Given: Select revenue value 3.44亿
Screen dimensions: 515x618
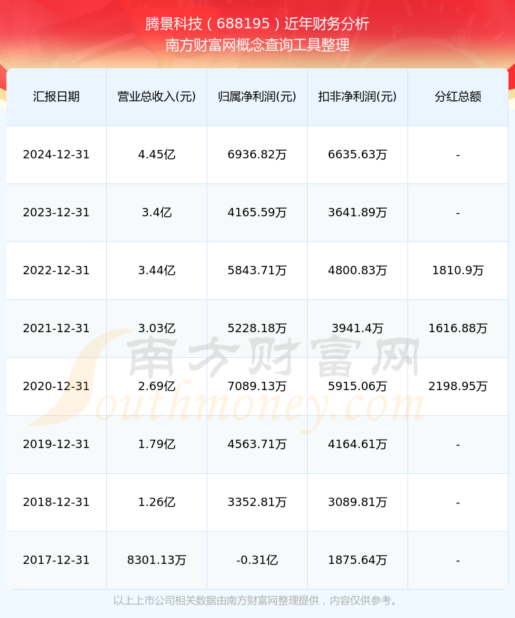Looking at the screenshot, I should point(156,270).
